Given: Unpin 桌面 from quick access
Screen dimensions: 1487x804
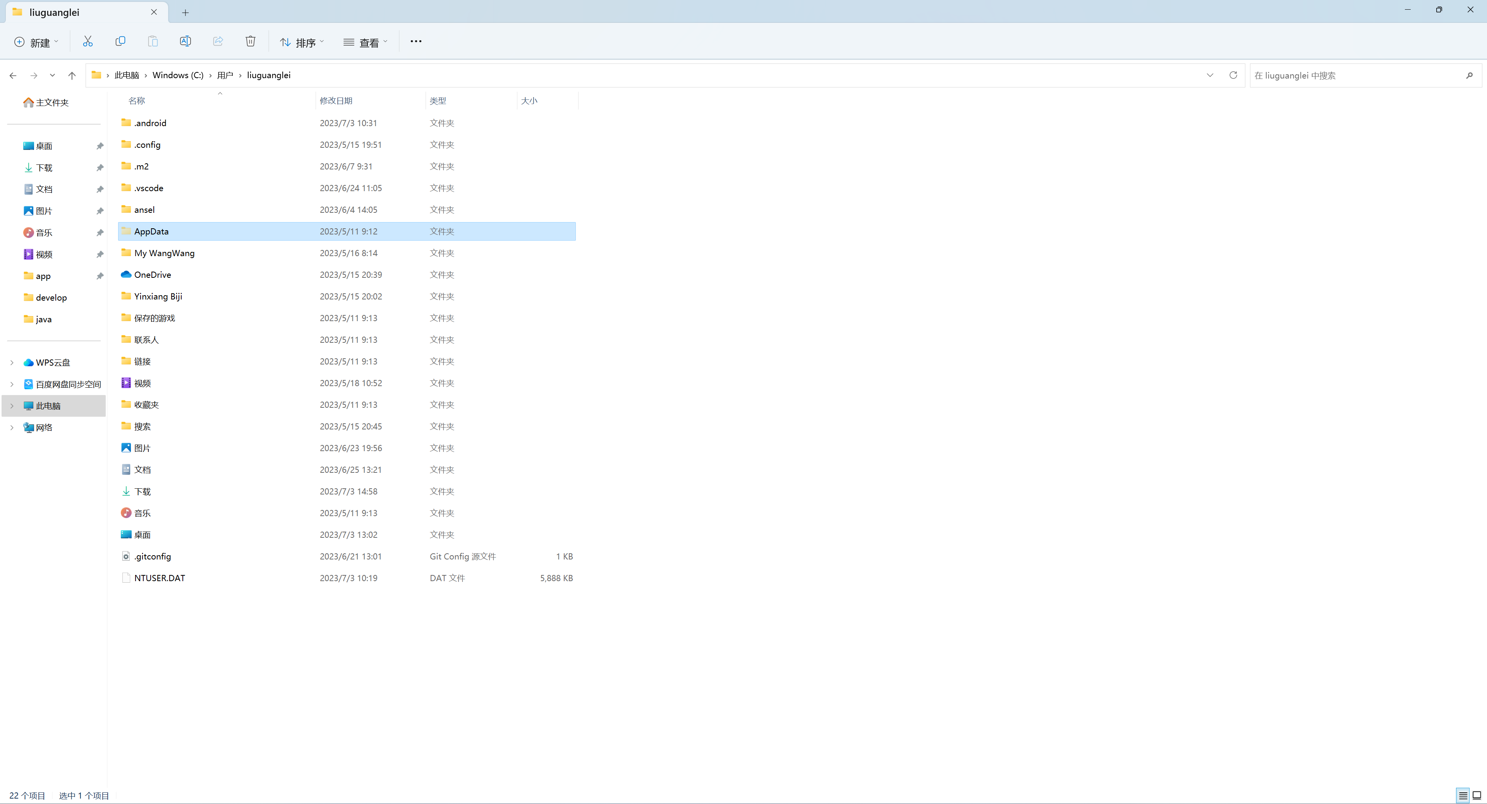Looking at the screenshot, I should point(100,146).
